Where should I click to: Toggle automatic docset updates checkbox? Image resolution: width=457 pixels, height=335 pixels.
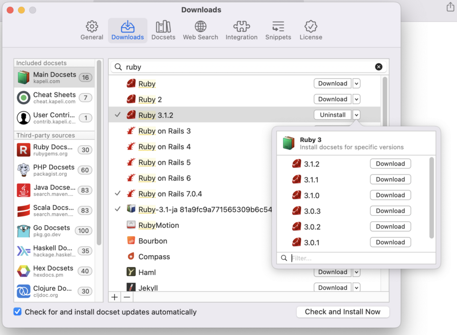coord(18,311)
